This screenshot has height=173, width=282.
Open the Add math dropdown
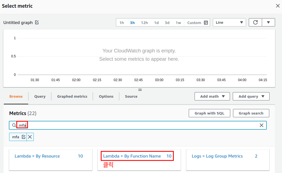coord(212,96)
